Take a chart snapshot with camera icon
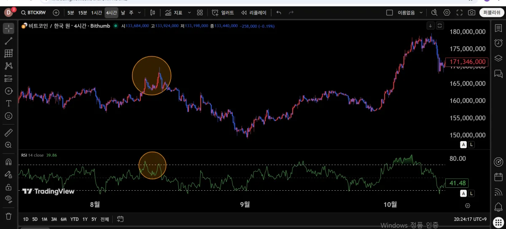The width and height of the screenshot is (506, 229). (x=471, y=13)
